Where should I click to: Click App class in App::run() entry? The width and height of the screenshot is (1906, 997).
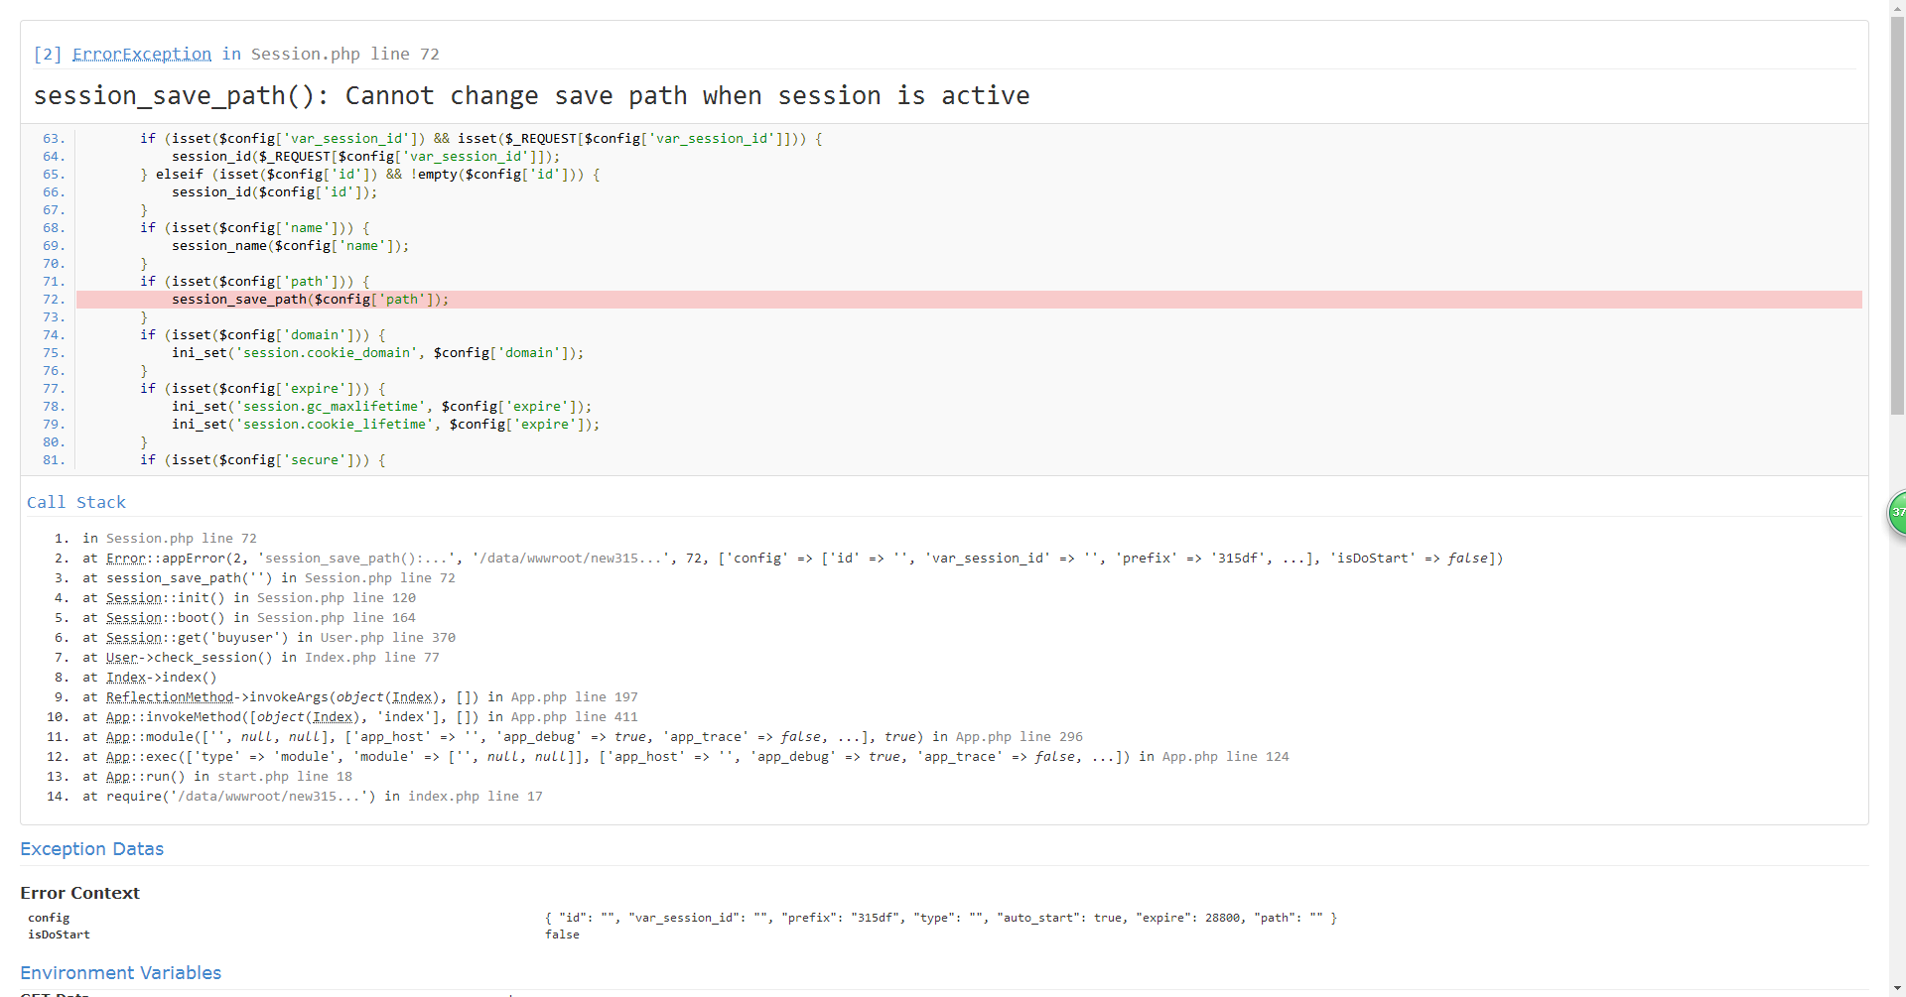(x=117, y=777)
